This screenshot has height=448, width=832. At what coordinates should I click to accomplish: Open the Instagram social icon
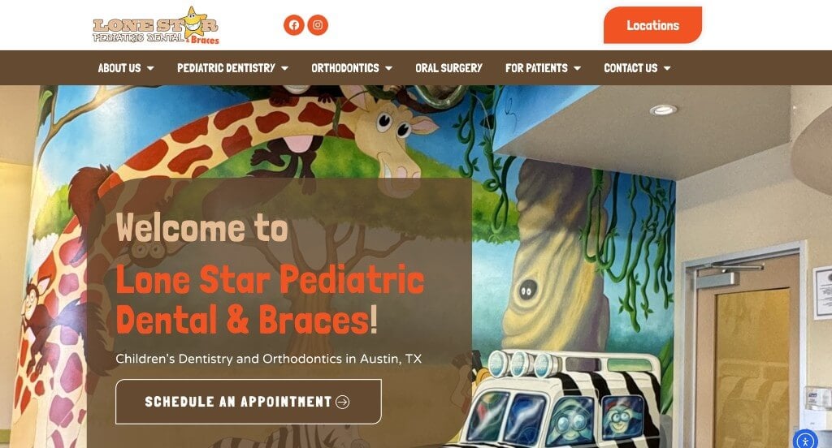(x=318, y=25)
